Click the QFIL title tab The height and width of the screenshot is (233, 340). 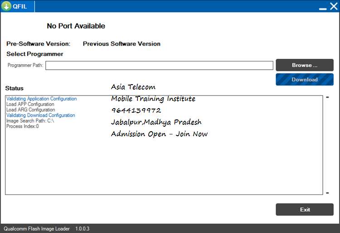pyautogui.click(x=18, y=6)
